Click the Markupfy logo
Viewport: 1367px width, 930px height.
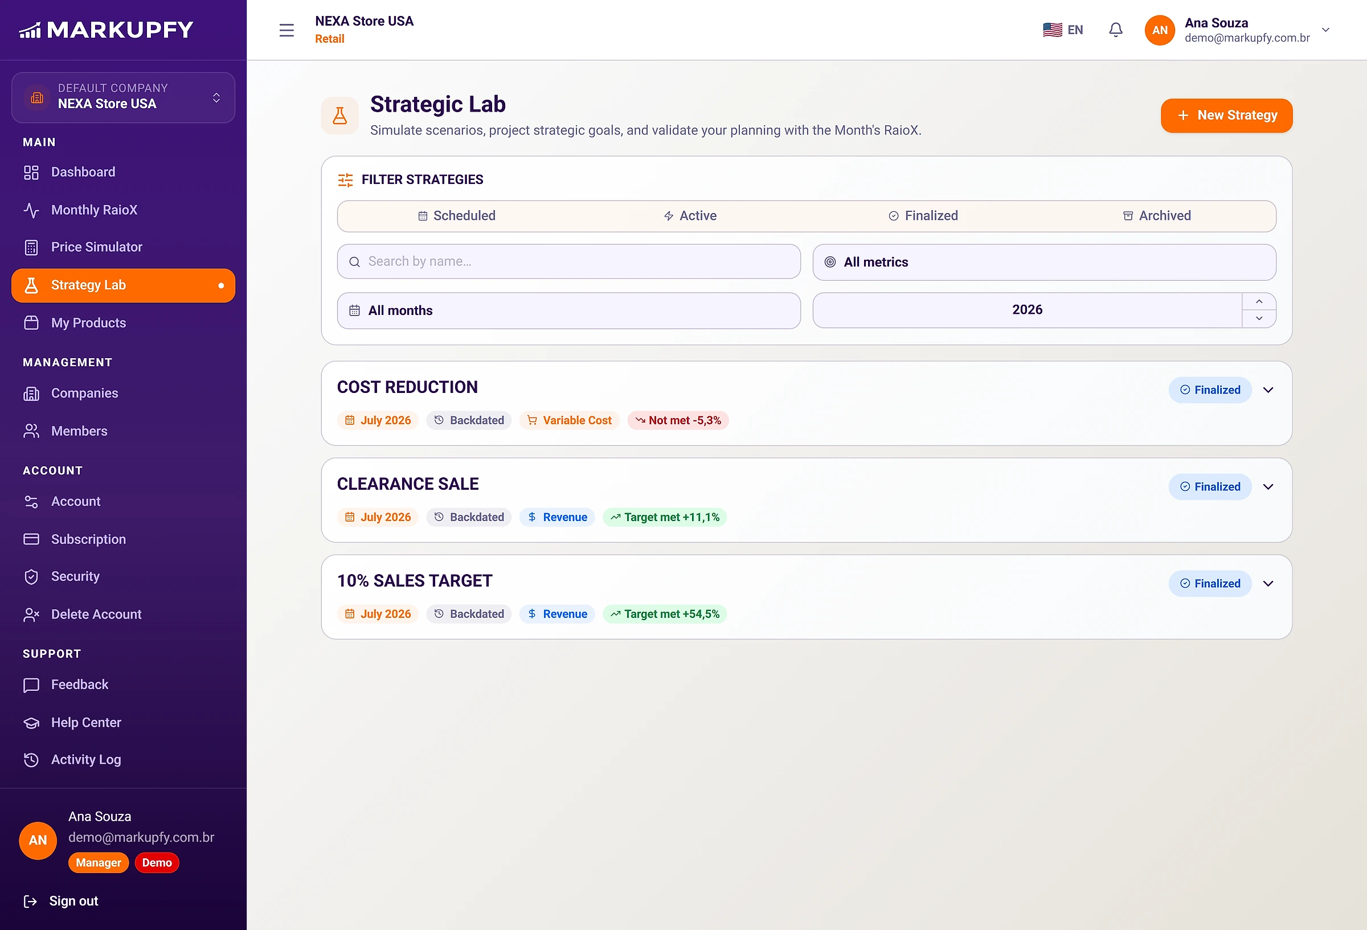pos(106,30)
